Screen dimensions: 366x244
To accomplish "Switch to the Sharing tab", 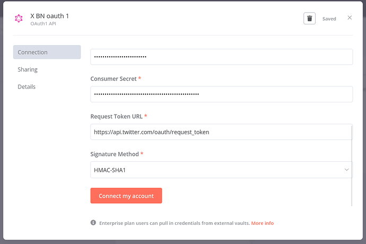I will [x=28, y=69].
